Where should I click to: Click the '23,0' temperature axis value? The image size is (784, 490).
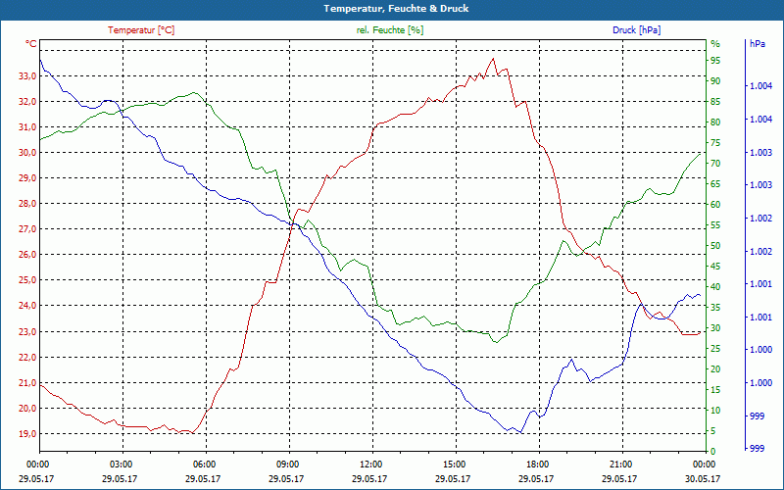(27, 331)
